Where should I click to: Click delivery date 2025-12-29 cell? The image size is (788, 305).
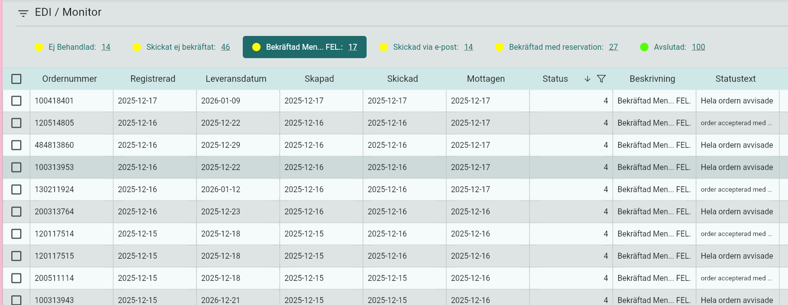click(x=238, y=145)
